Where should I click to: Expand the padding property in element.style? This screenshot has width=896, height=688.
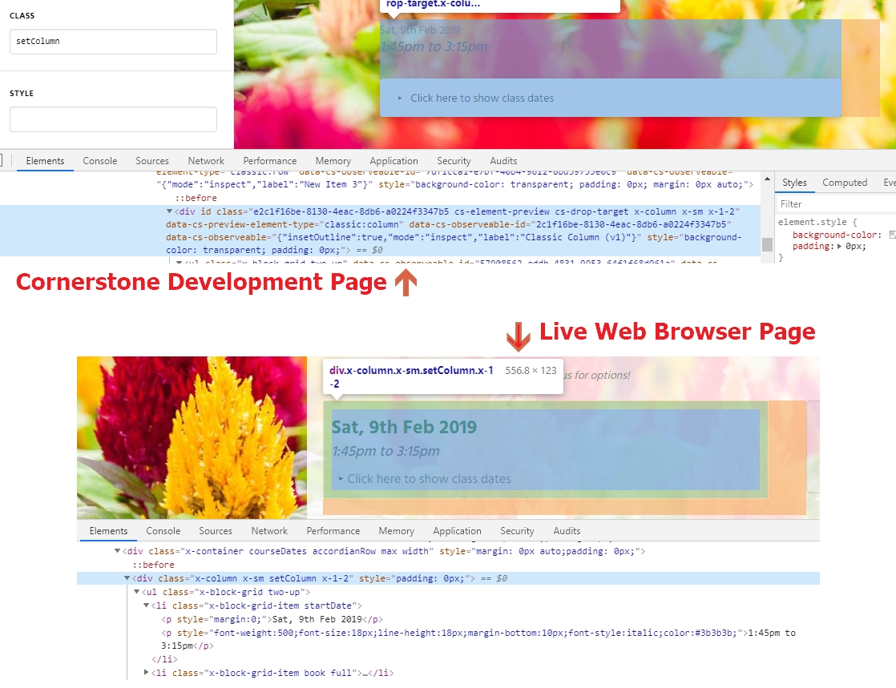coord(840,247)
